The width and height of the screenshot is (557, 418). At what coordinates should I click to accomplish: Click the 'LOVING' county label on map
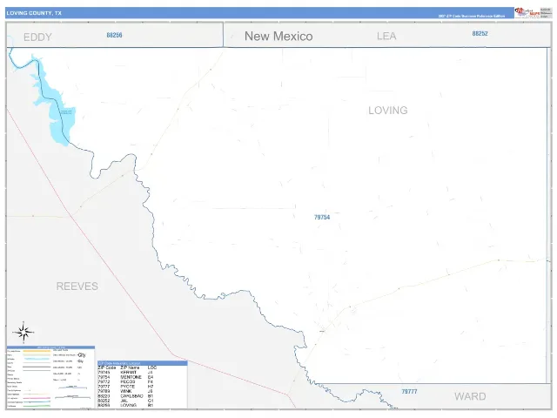388,111
